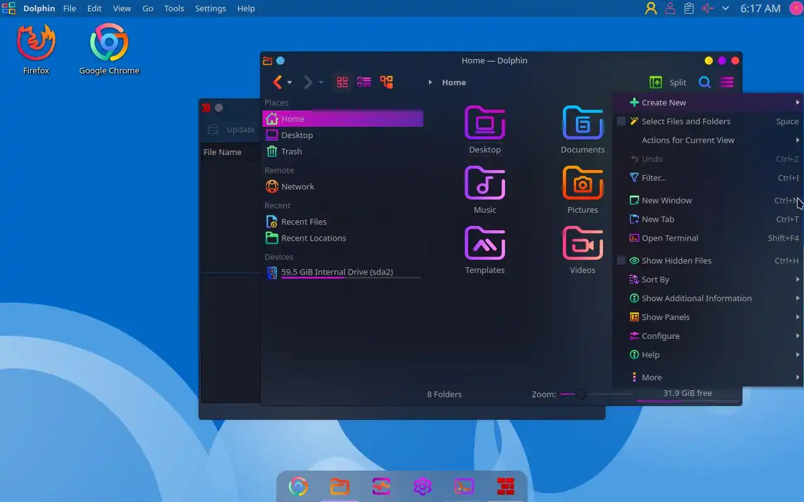This screenshot has height=502, width=804.
Task: Click Update in the background window
Action: click(231, 129)
